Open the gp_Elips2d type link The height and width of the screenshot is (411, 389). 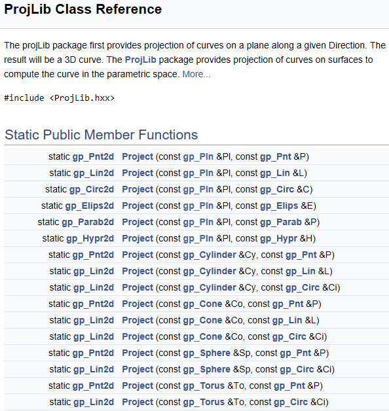[x=90, y=206]
